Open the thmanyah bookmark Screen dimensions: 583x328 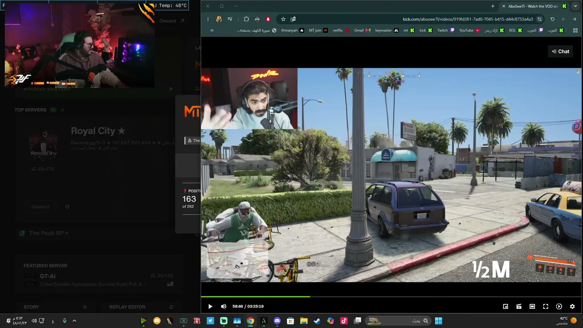292,31
